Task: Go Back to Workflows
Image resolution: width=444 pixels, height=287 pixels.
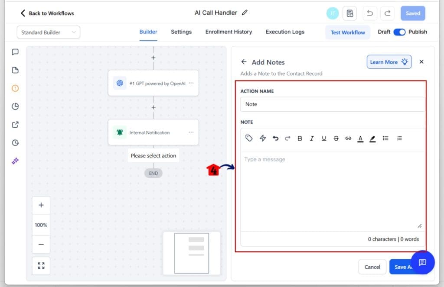Action: pyautogui.click(x=47, y=13)
